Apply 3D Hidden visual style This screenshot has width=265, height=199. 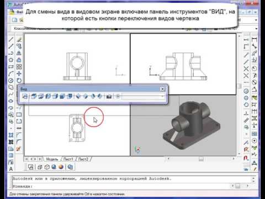click(47, 167)
